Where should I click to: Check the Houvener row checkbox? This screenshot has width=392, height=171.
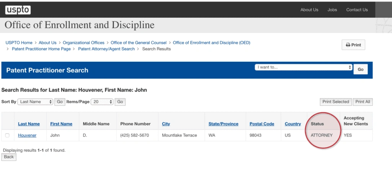tap(7, 135)
